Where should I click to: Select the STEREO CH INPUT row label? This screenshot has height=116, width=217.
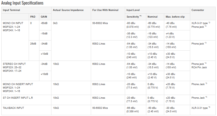pos(14,64)
